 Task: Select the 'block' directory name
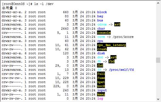tap(102, 12)
